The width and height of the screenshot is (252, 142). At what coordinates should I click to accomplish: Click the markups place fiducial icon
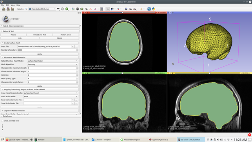(x=118, y=9)
